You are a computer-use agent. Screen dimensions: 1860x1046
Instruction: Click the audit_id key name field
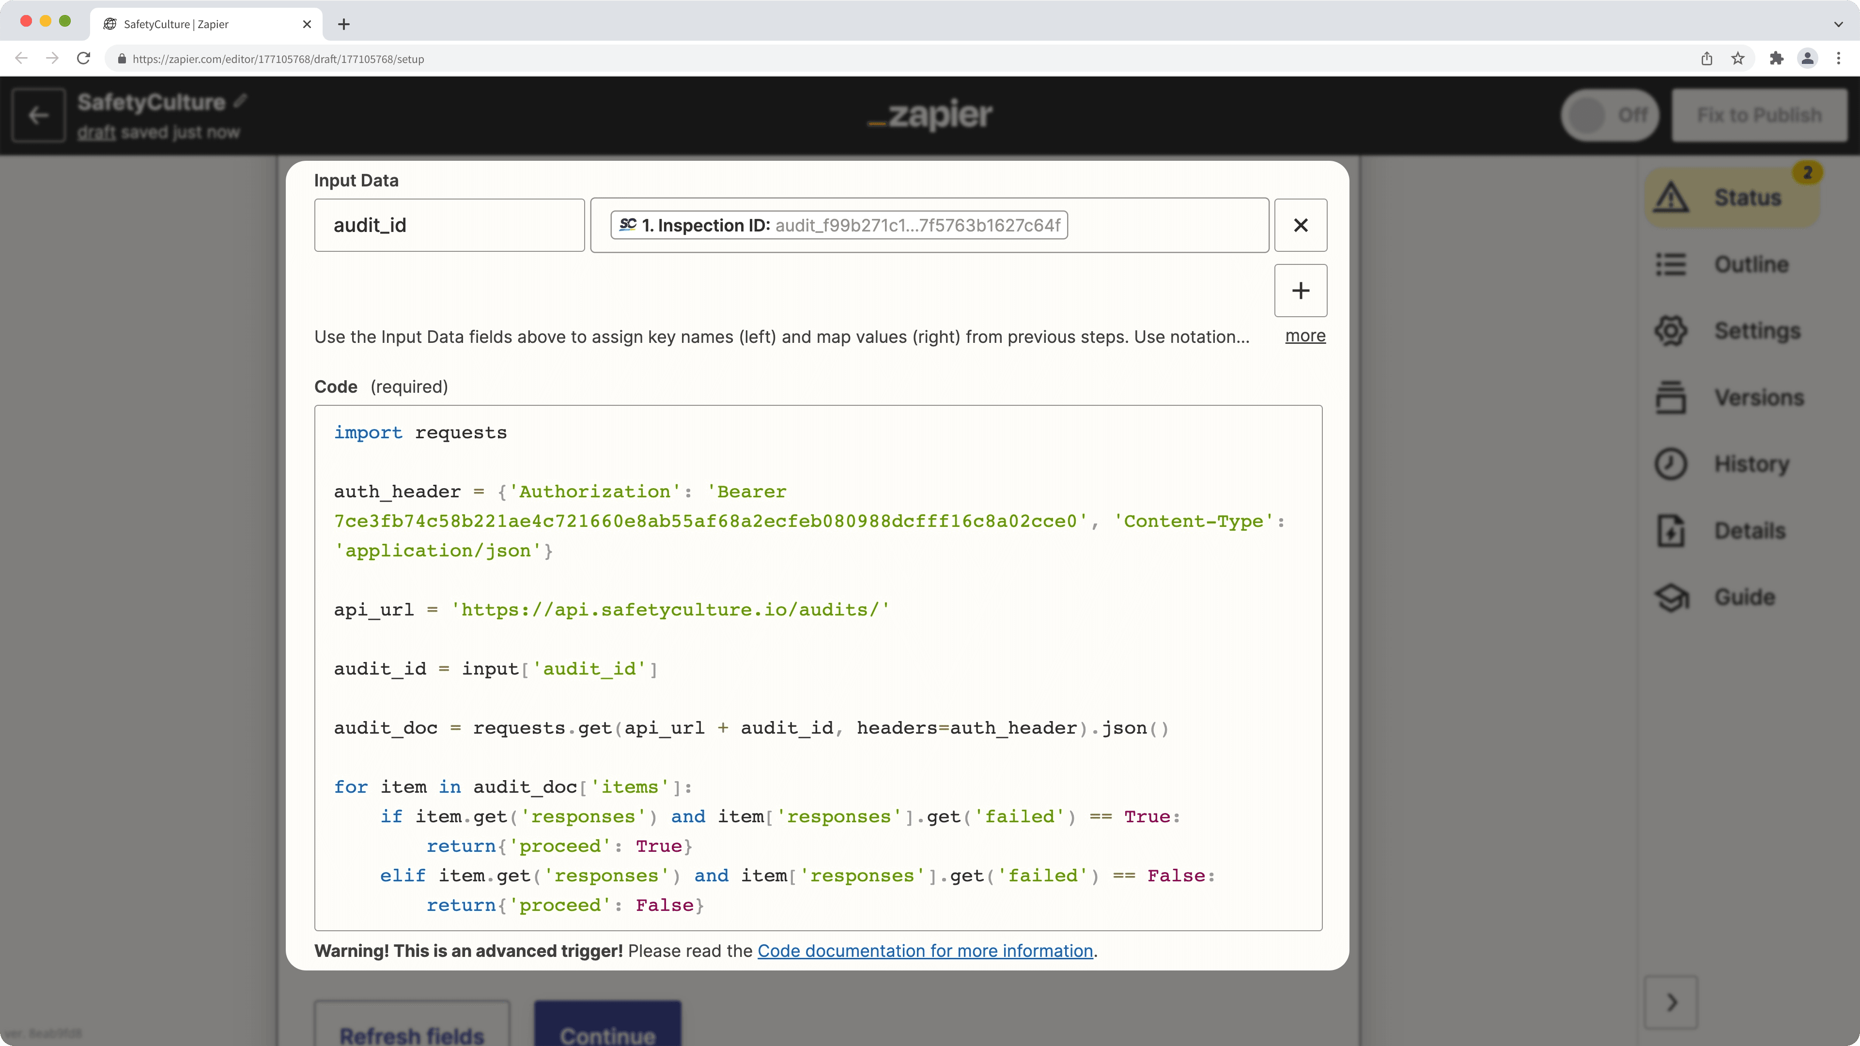point(449,225)
